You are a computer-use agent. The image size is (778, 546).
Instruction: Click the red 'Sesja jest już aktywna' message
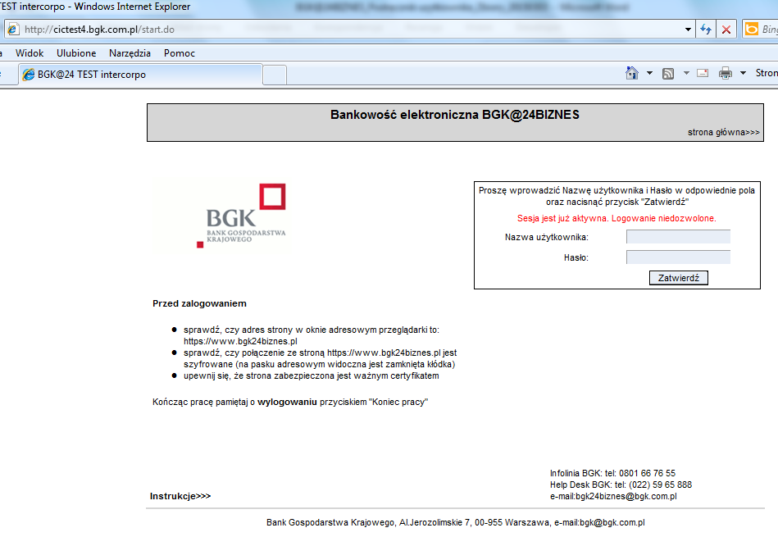(616, 218)
